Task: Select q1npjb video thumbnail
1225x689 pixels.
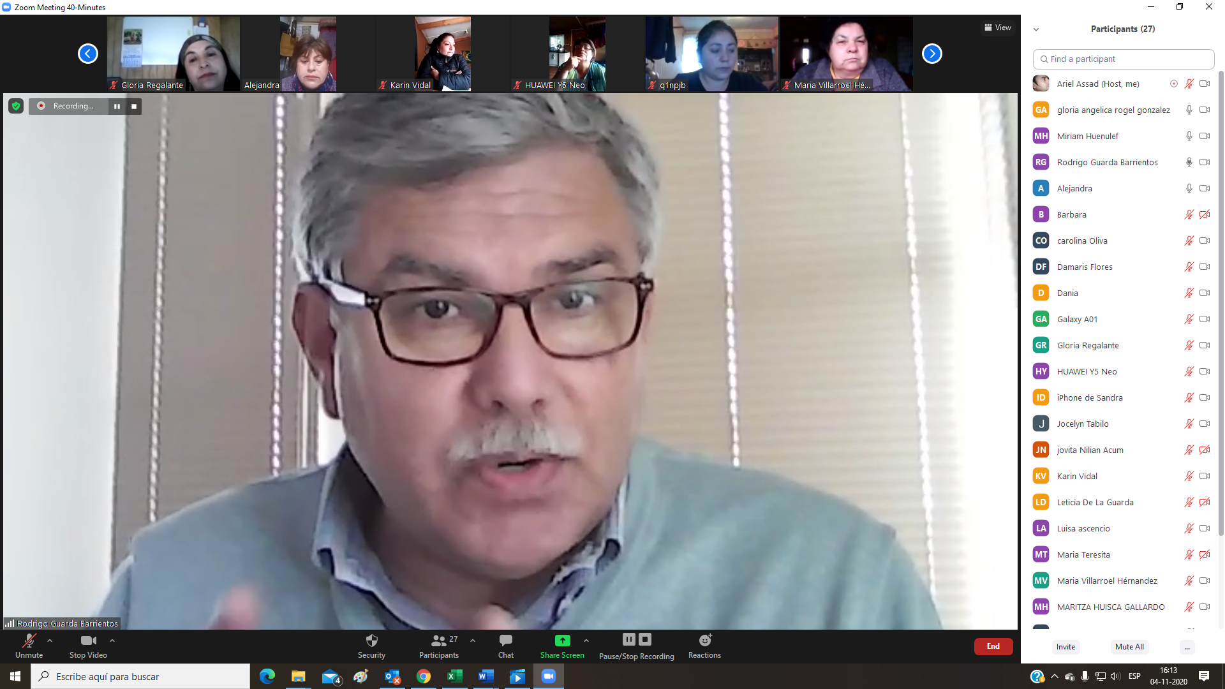Action: [x=712, y=54]
